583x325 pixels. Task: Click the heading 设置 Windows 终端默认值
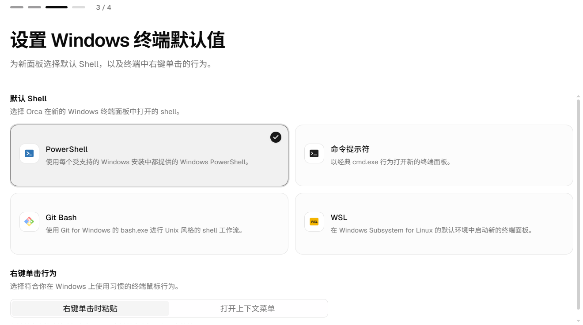coord(118,40)
